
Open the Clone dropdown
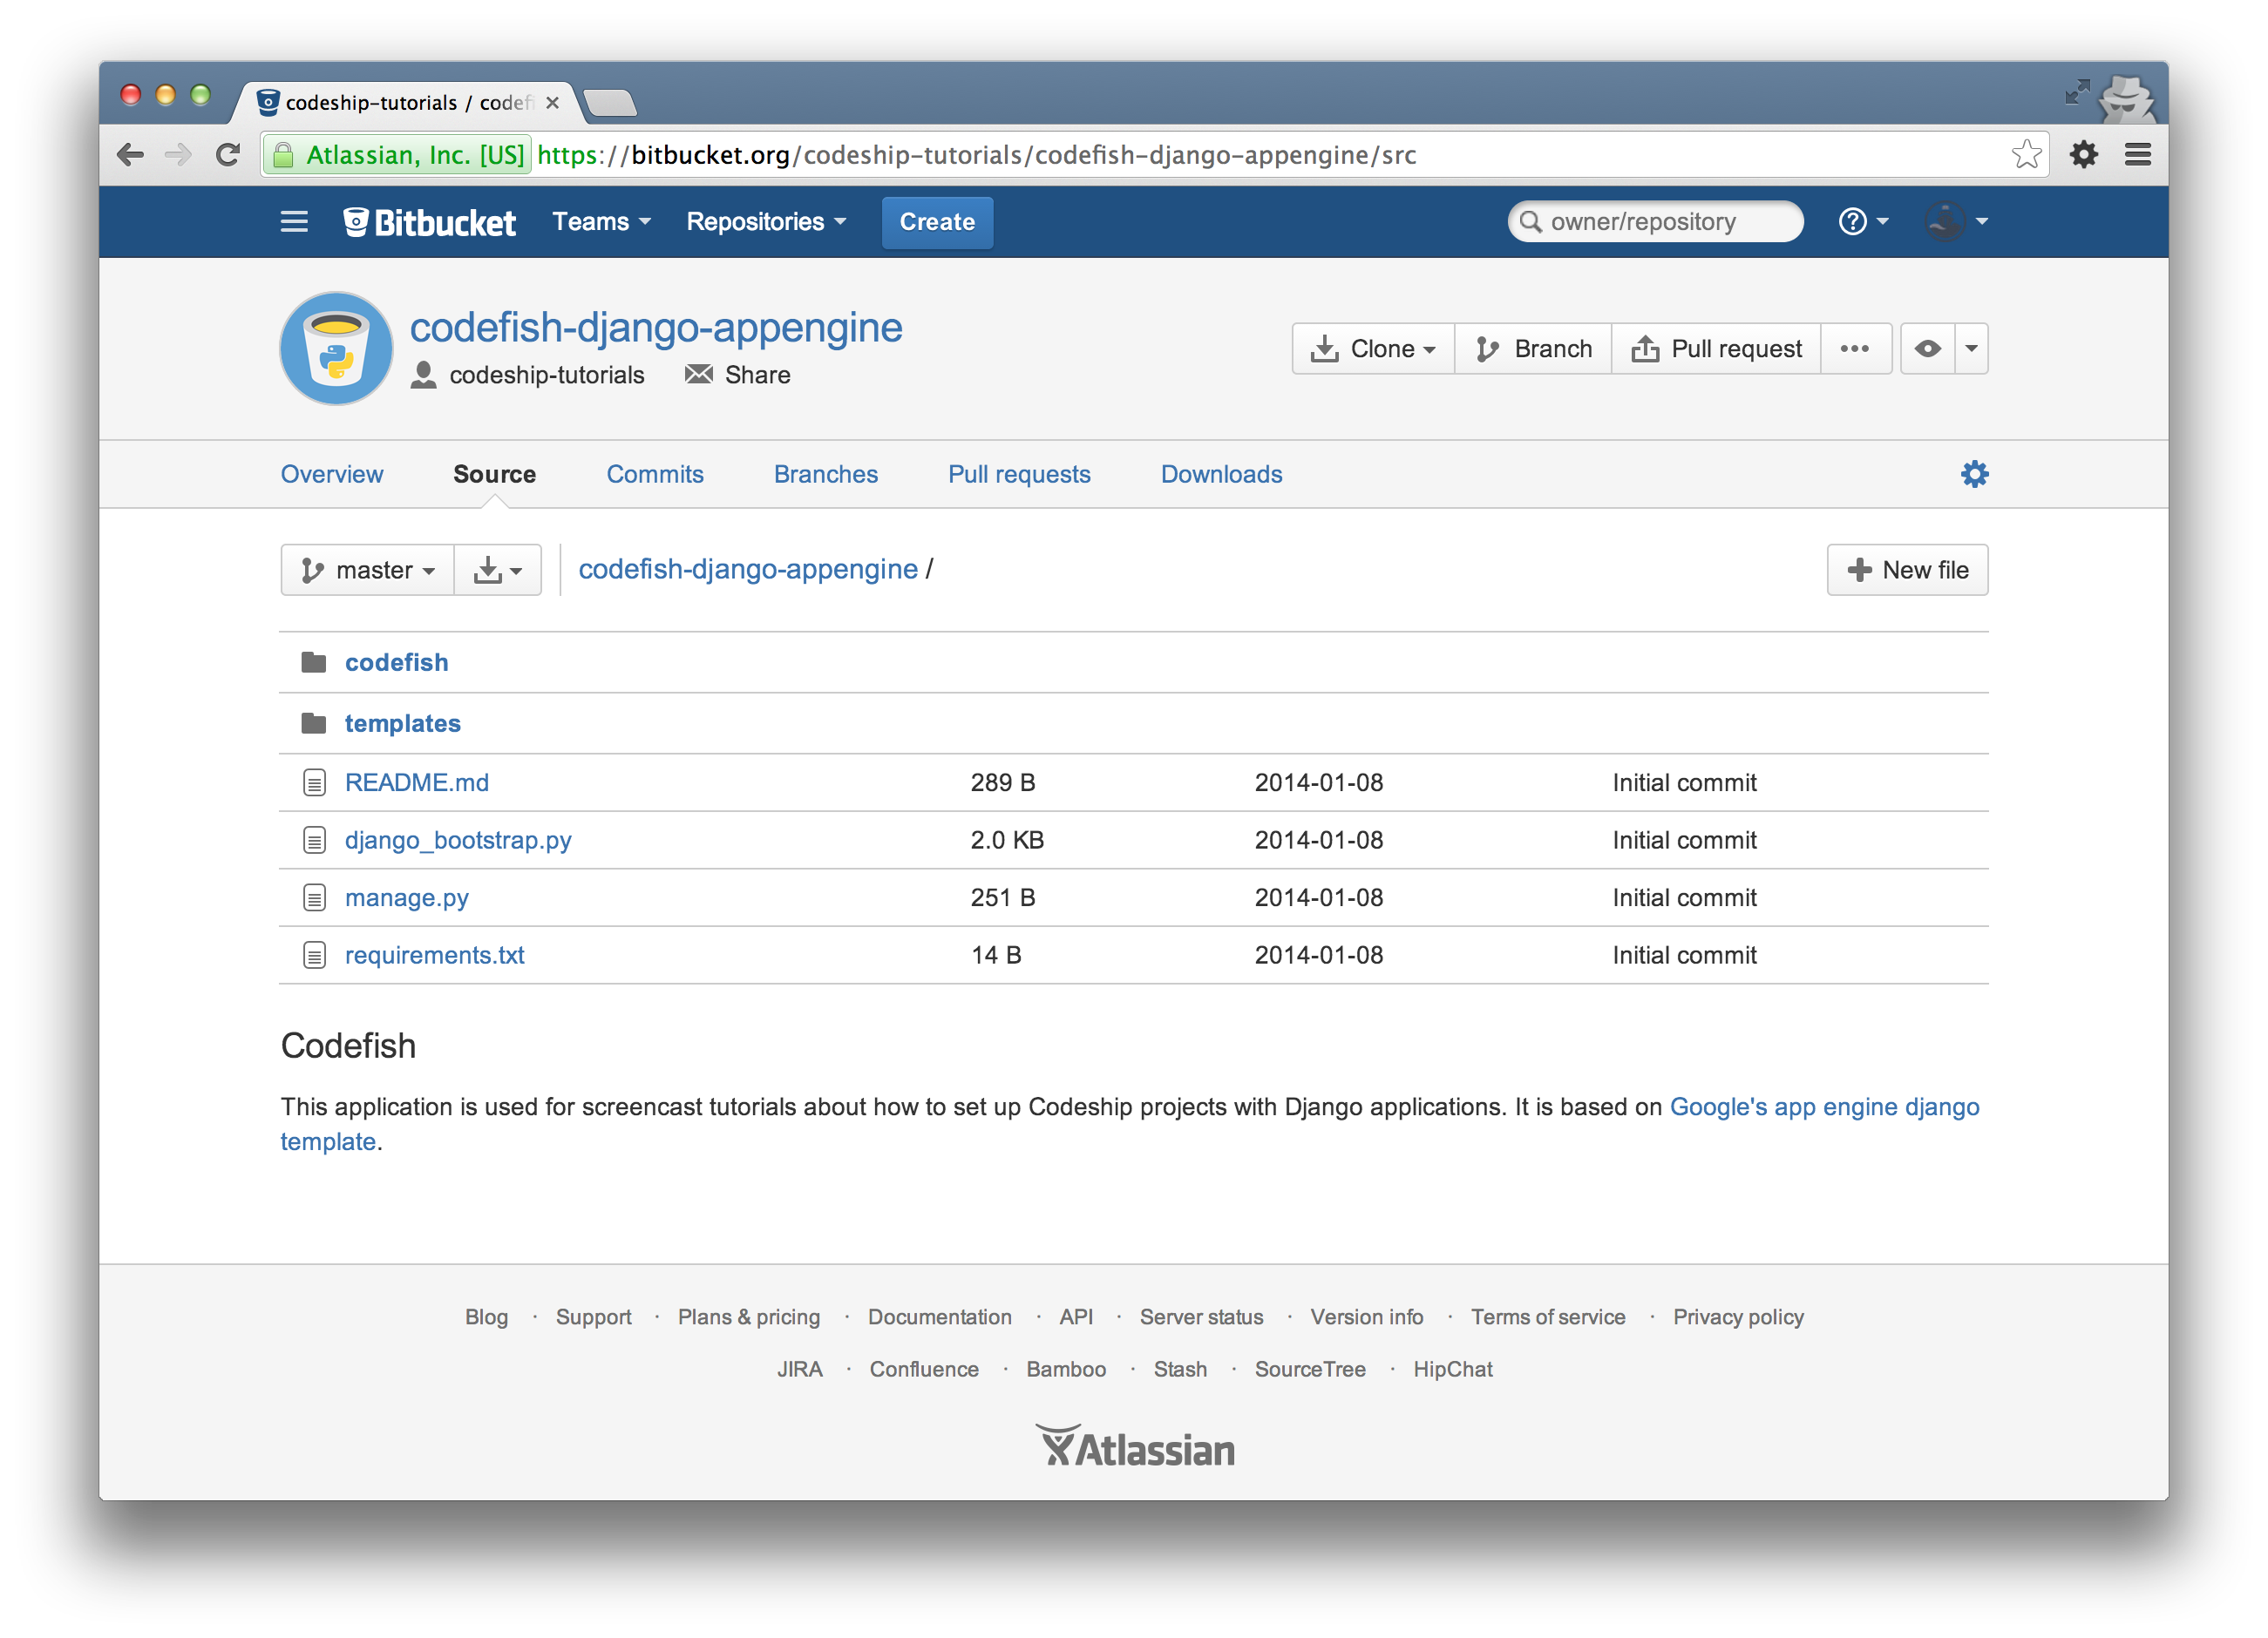(1373, 349)
